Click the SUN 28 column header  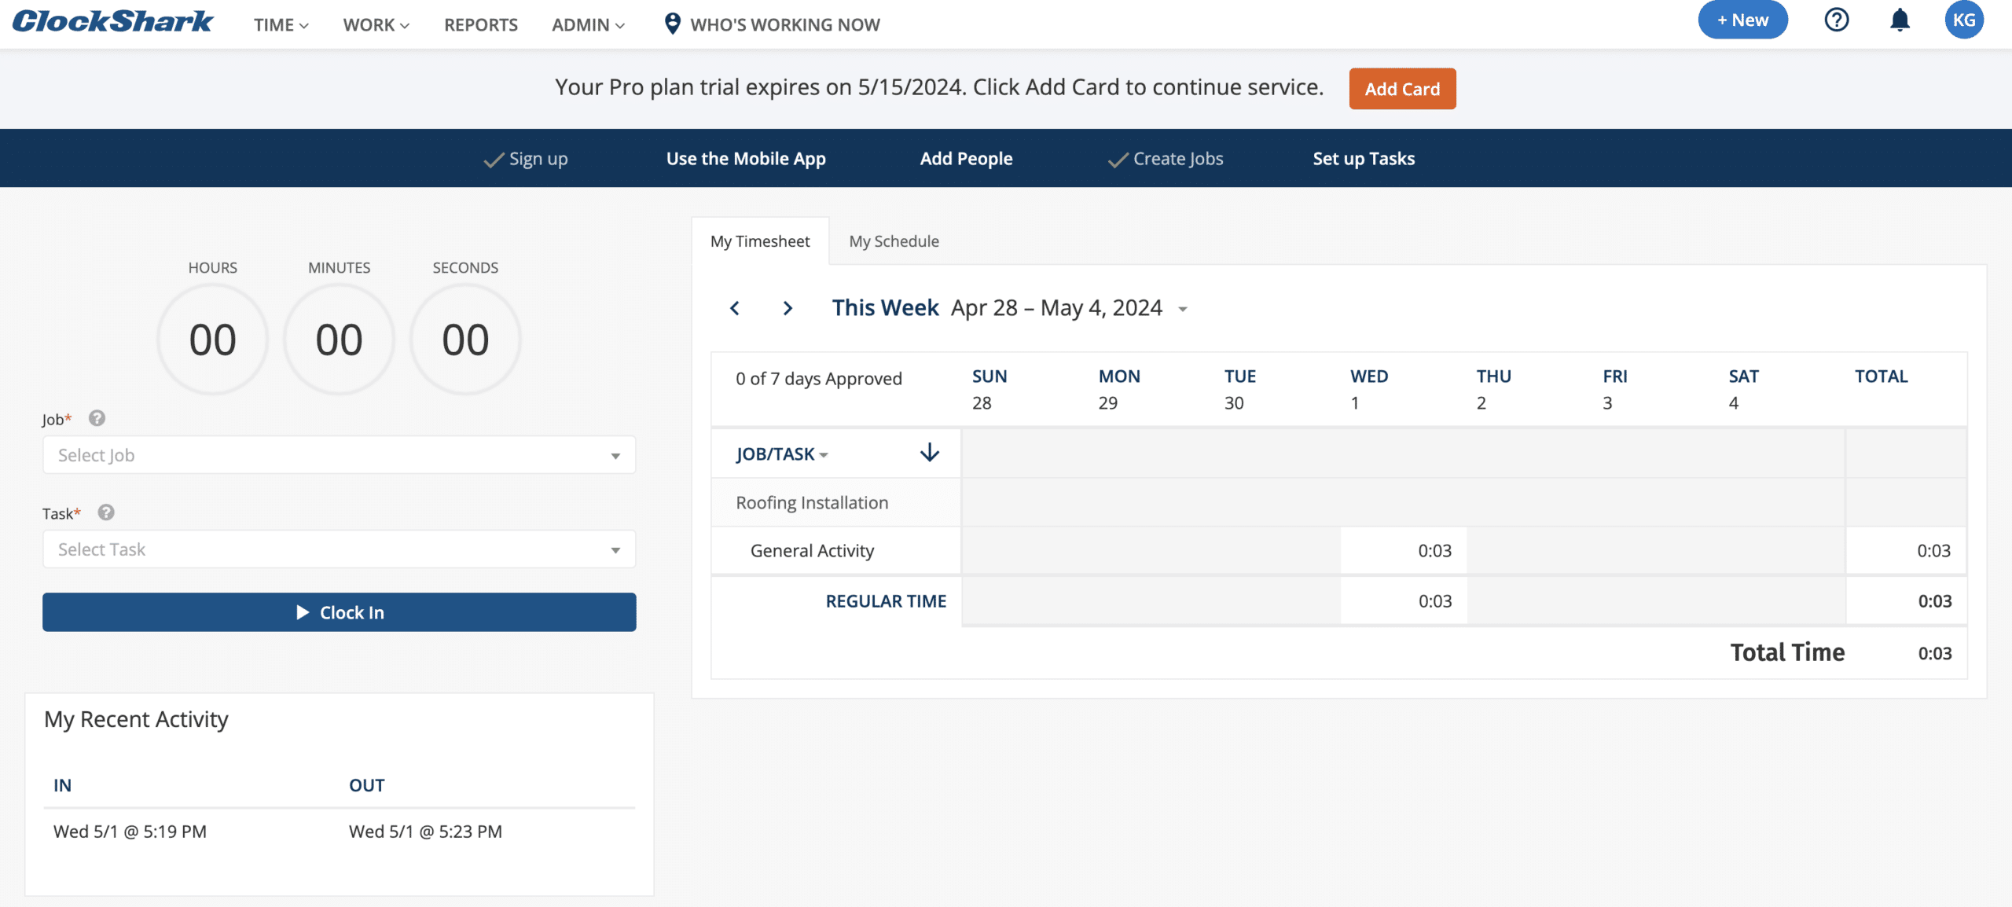(x=989, y=389)
